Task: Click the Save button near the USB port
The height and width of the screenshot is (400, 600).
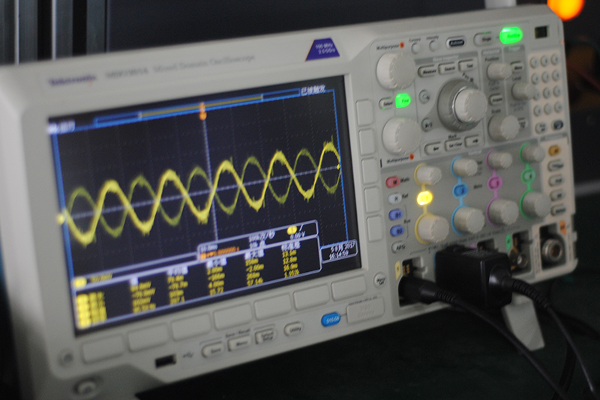Action: coord(212,349)
